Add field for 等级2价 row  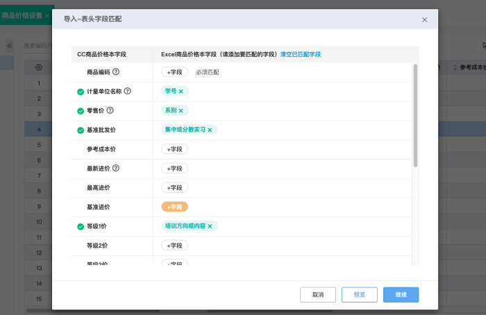point(174,246)
